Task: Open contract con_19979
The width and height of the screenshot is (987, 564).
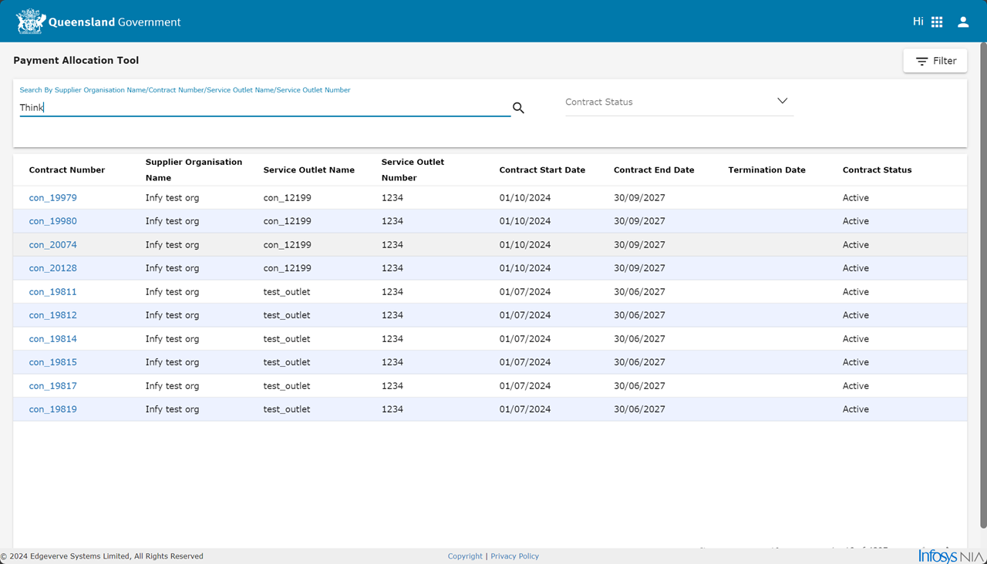Action: pos(52,198)
